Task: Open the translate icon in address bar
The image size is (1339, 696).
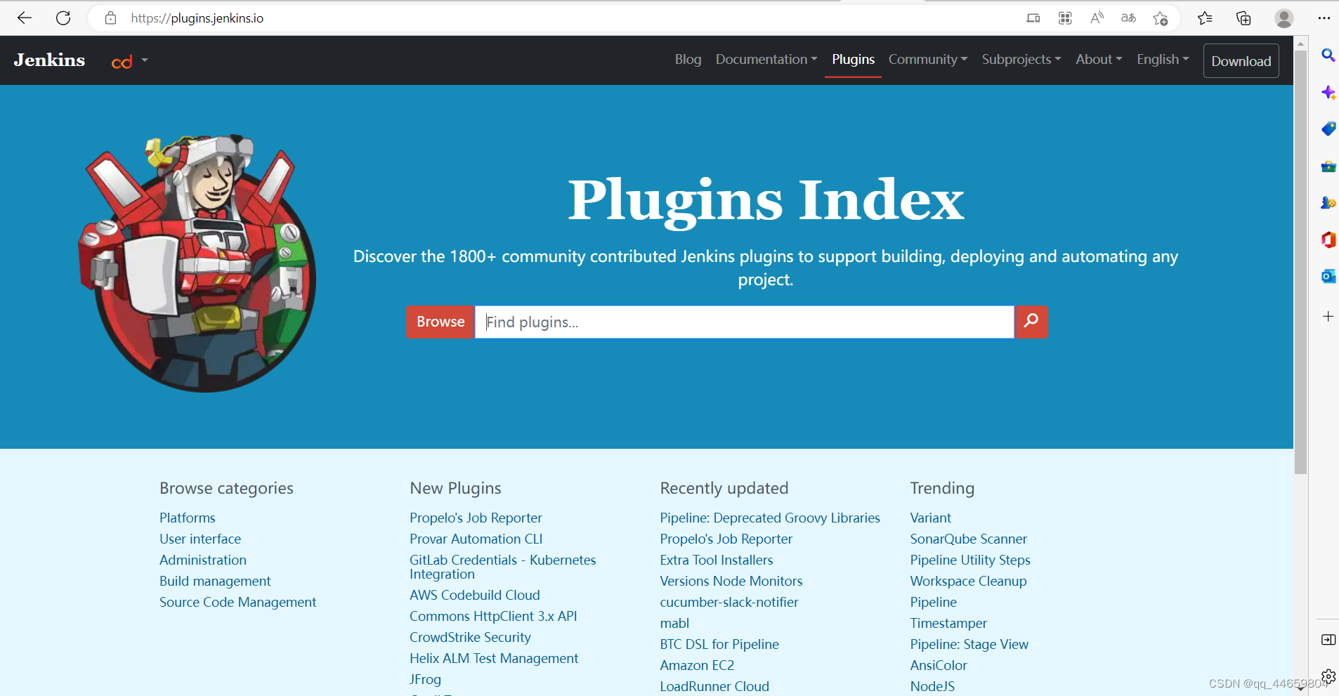Action: pyautogui.click(x=1128, y=18)
